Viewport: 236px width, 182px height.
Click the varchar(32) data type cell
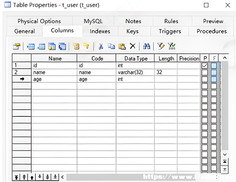point(135,72)
